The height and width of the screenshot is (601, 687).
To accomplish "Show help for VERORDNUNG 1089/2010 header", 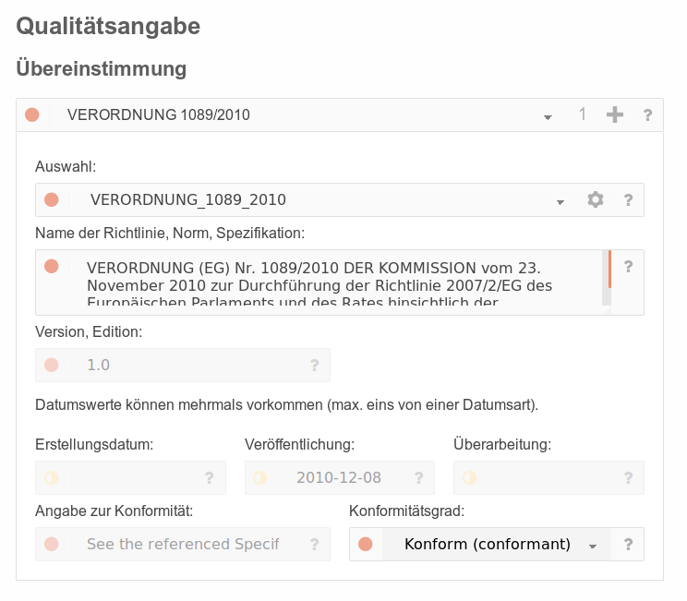I will (x=647, y=115).
